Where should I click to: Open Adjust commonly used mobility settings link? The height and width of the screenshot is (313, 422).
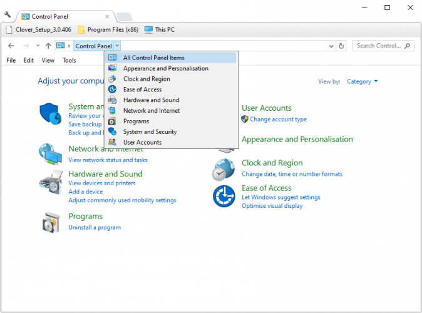pyautogui.click(x=123, y=200)
